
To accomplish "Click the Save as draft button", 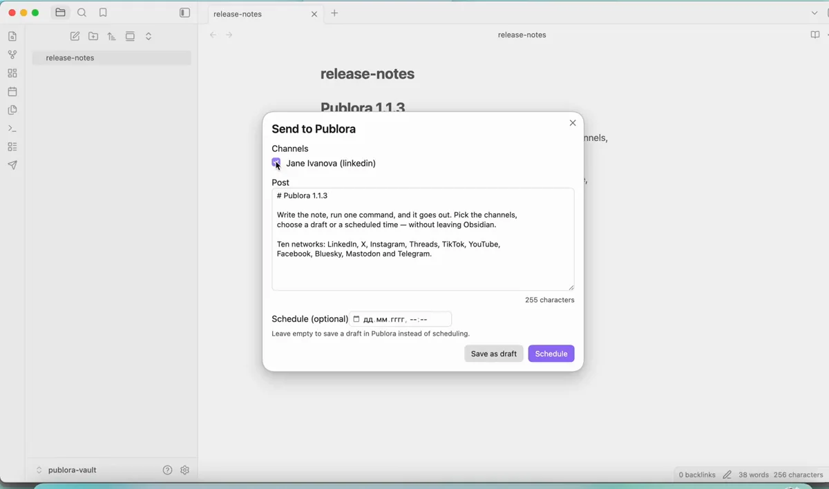I will coord(494,354).
